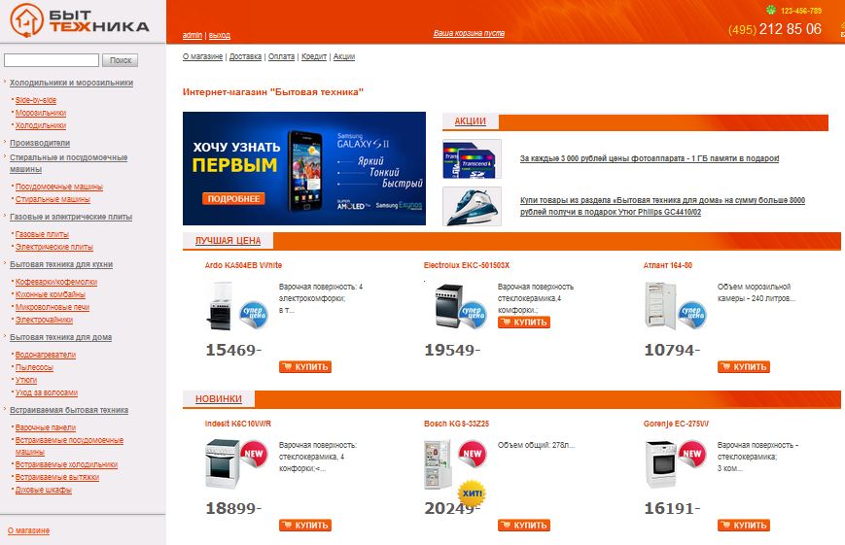Click the выход logout link
This screenshot has width=845, height=545.
click(220, 36)
